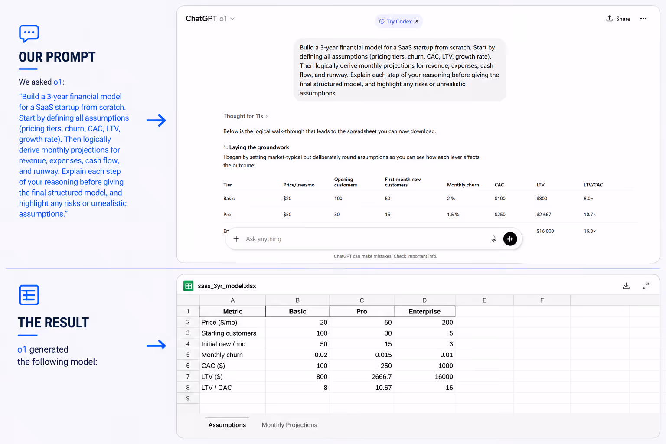Expand the Thought for 11s details
The width and height of the screenshot is (666, 444).
[x=246, y=116]
